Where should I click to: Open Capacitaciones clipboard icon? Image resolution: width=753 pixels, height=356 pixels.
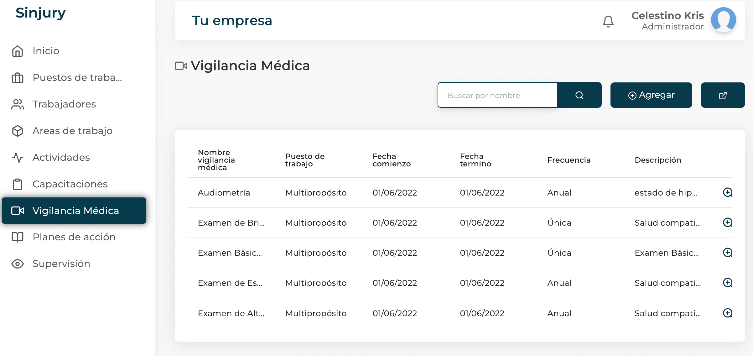(x=18, y=184)
